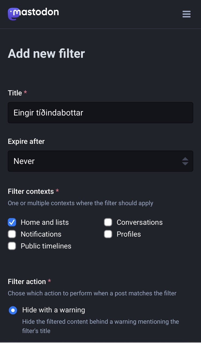The width and height of the screenshot is (201, 343).
Task: Click the Mastodon elephant logo icon
Action: tap(13, 14)
